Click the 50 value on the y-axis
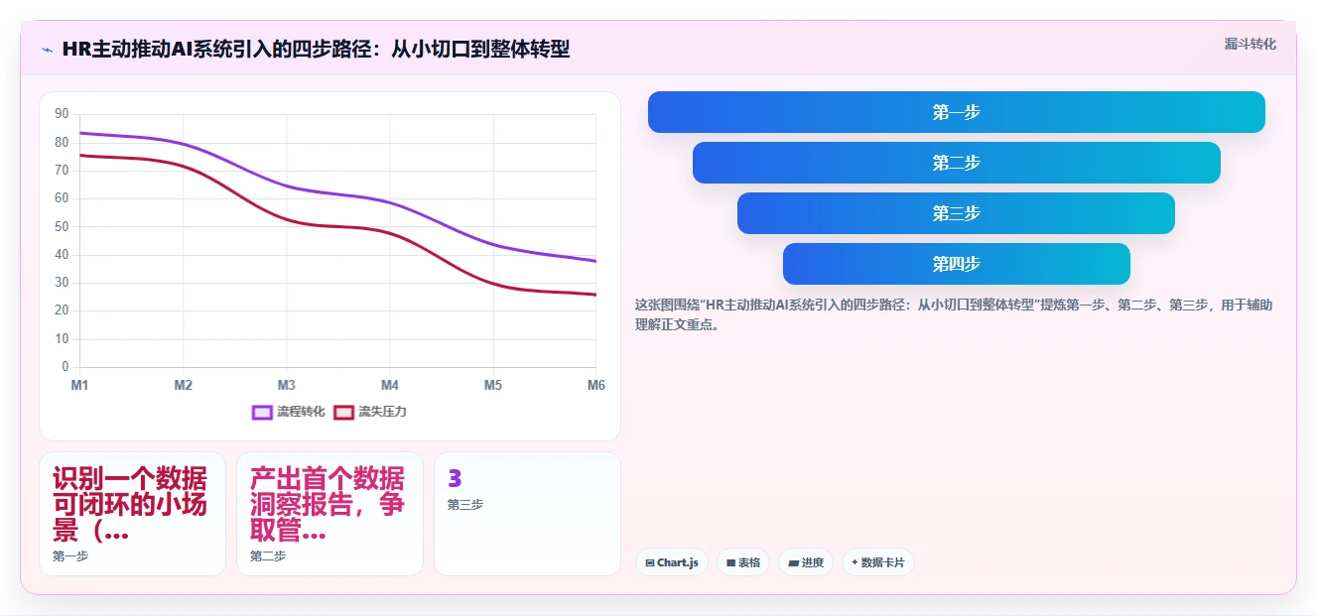The width and height of the screenshot is (1317, 616). coord(62,226)
